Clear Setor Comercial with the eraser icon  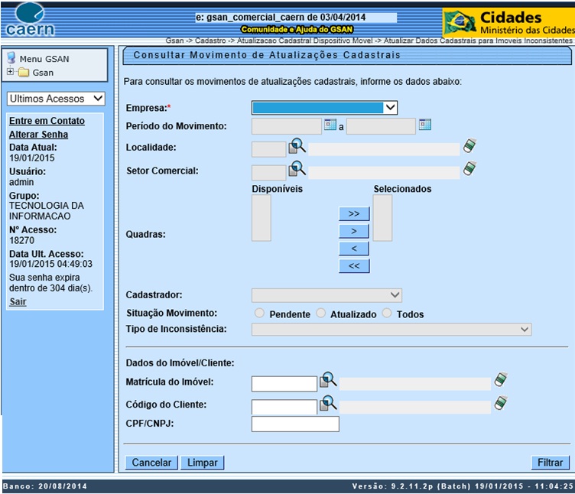click(469, 169)
